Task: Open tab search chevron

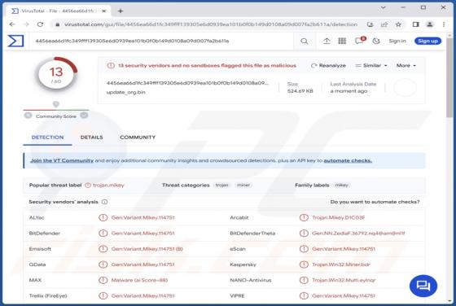Action: pos(384,7)
